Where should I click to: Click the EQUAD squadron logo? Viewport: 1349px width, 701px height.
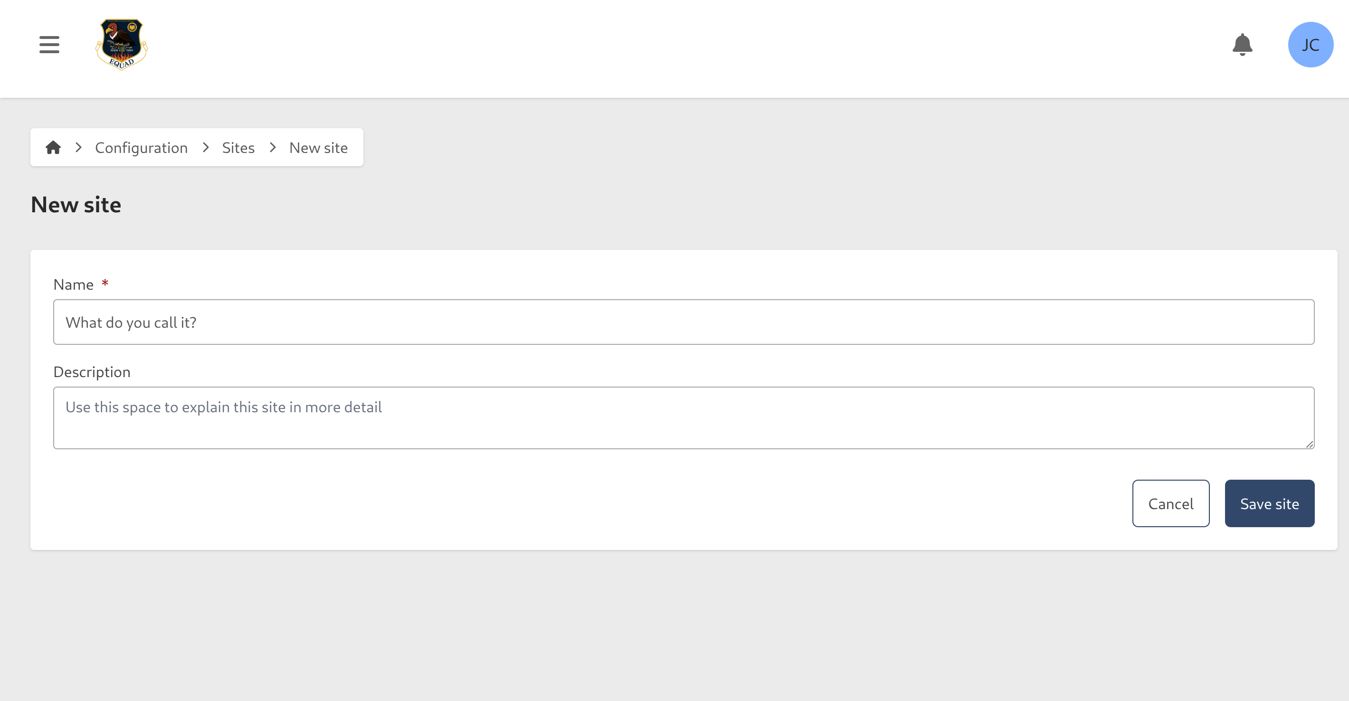(121, 45)
